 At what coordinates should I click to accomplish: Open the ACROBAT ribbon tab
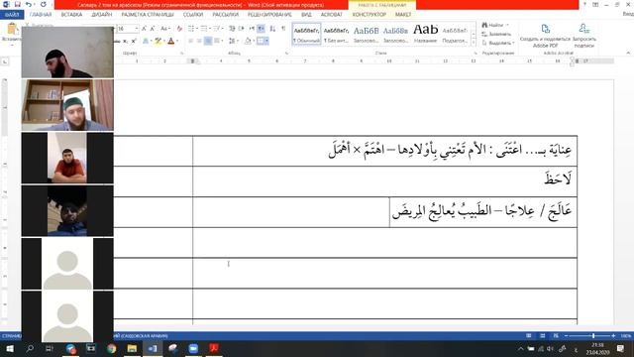pyautogui.click(x=331, y=15)
